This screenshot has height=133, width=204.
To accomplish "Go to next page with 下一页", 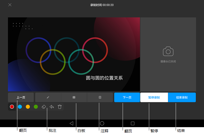I will pyautogui.click(x=127, y=97).
